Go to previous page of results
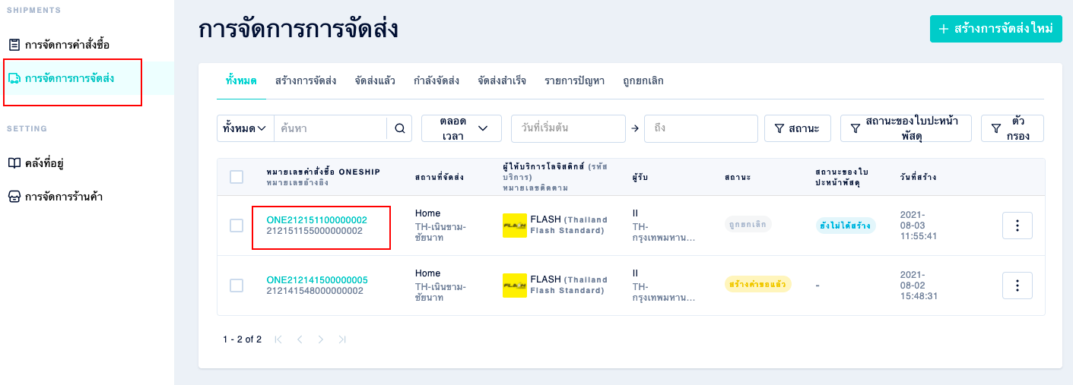 (x=300, y=339)
